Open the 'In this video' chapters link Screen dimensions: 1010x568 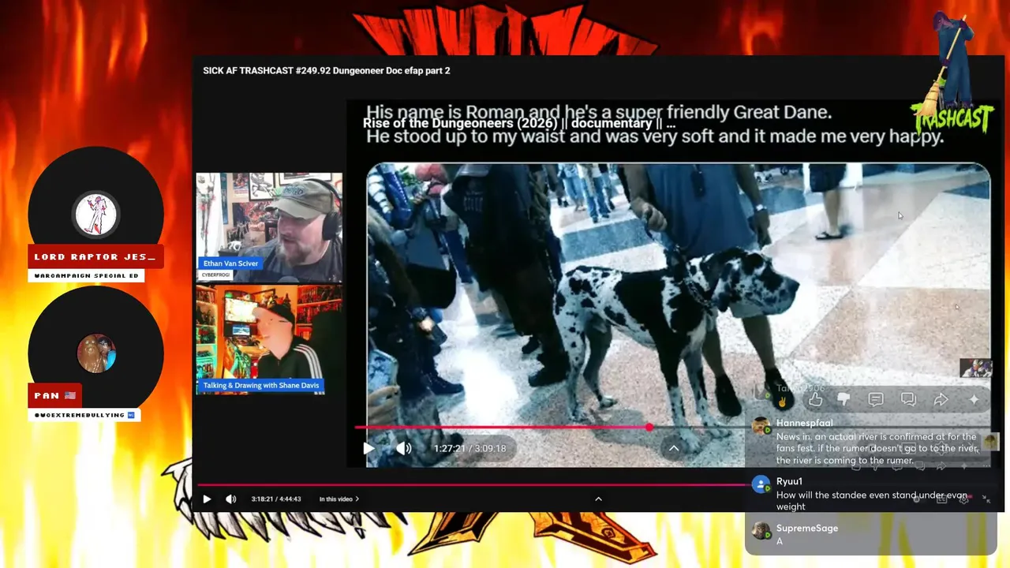339,499
